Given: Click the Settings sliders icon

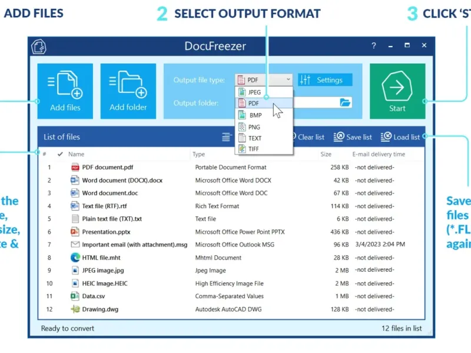Looking at the screenshot, I should point(305,79).
